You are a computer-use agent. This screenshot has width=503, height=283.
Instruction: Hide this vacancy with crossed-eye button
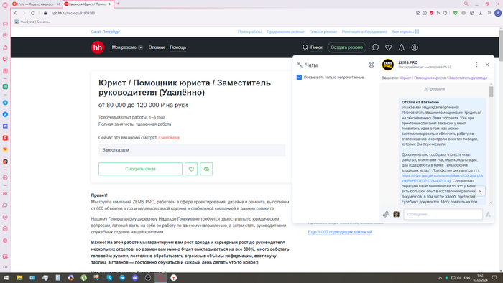(x=206, y=169)
